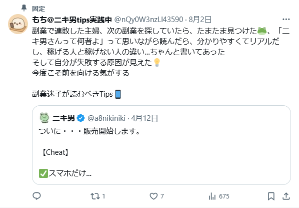299x208 pixels.
Task: Click the pinned pushpin icon
Action: pos(24,8)
